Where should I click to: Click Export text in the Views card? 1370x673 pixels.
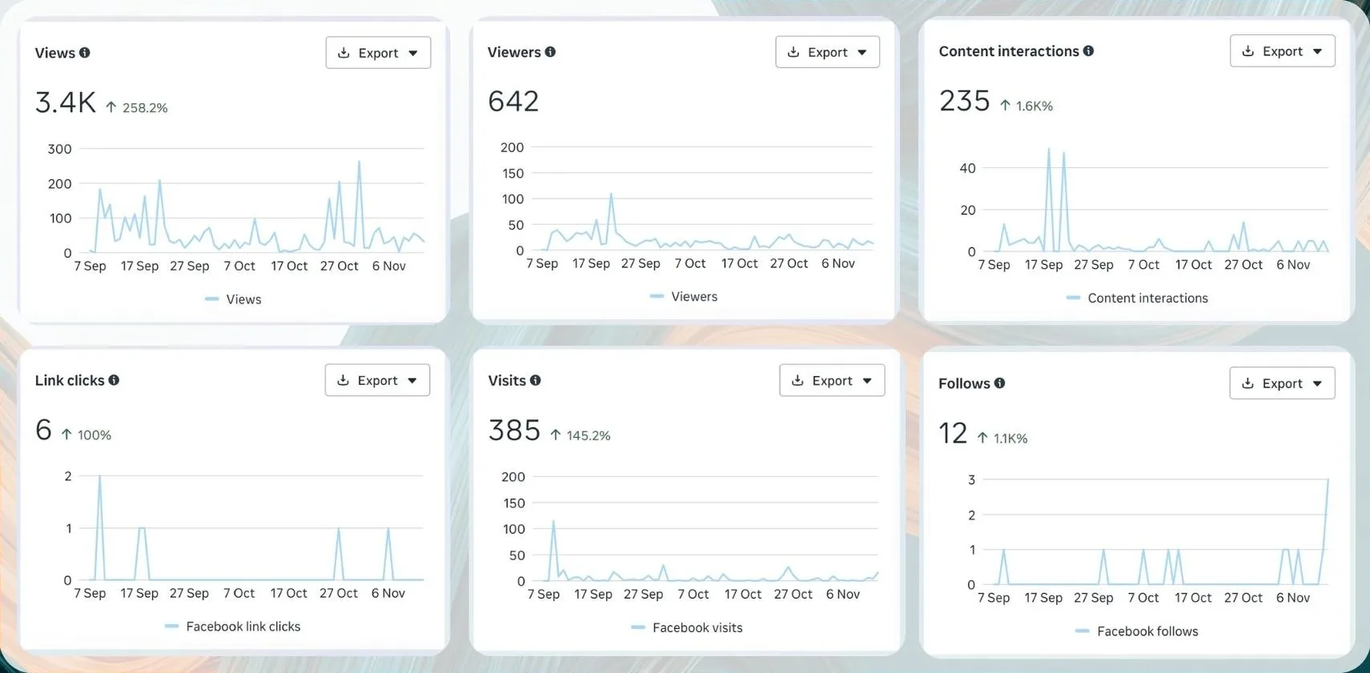point(378,53)
